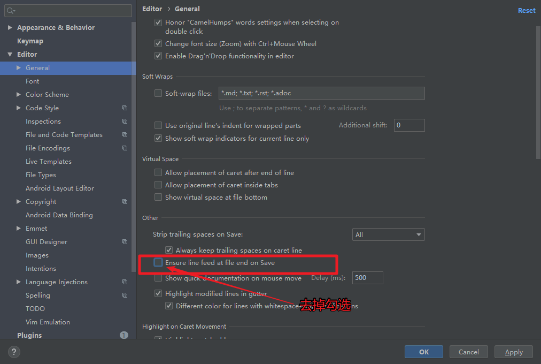This screenshot has width=541, height=364.
Task: Click the soft-wrap file patterns field
Action: pyautogui.click(x=322, y=93)
